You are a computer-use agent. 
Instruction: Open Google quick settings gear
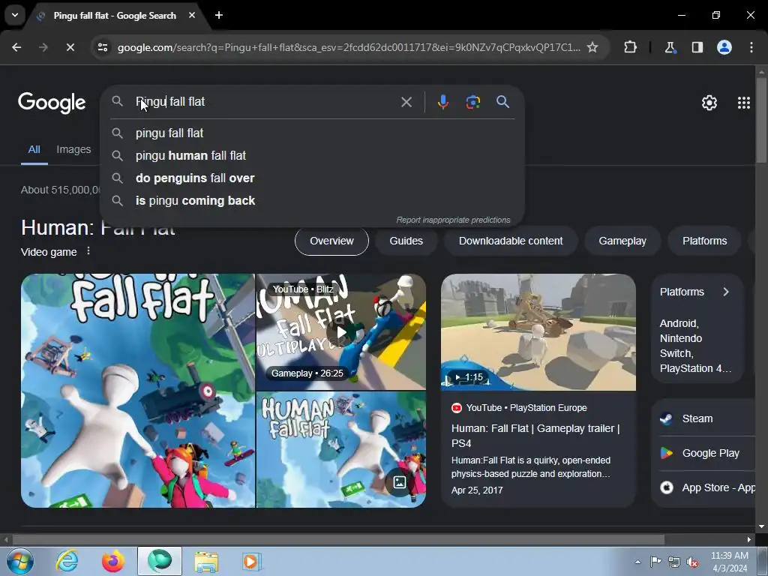(x=709, y=103)
